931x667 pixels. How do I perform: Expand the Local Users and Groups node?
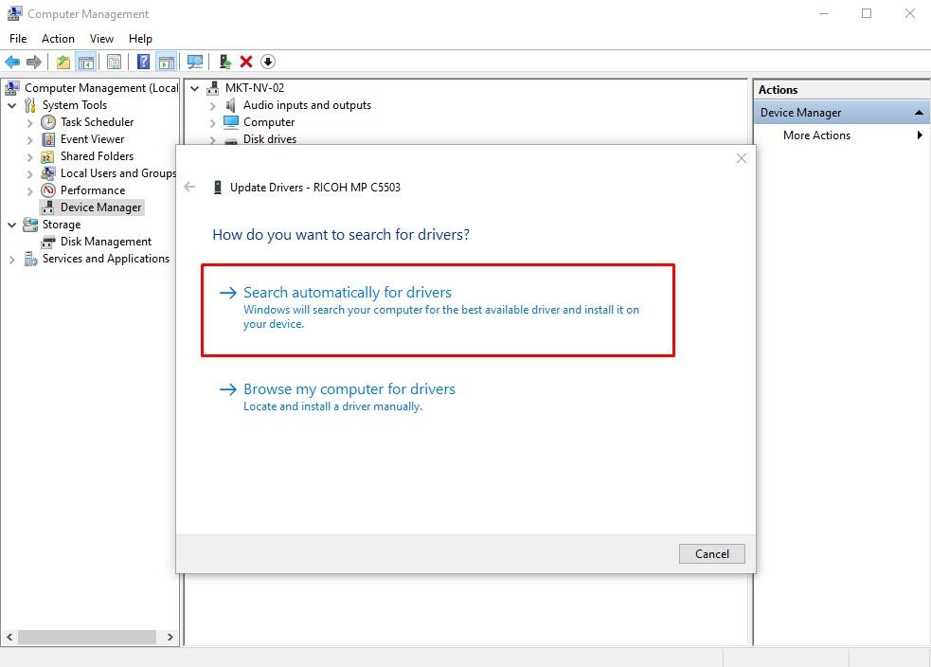coord(29,174)
